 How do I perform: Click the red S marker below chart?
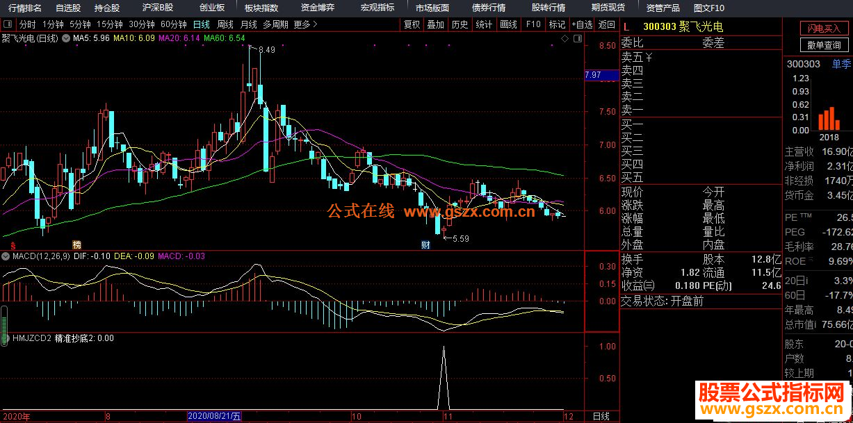coord(12,244)
